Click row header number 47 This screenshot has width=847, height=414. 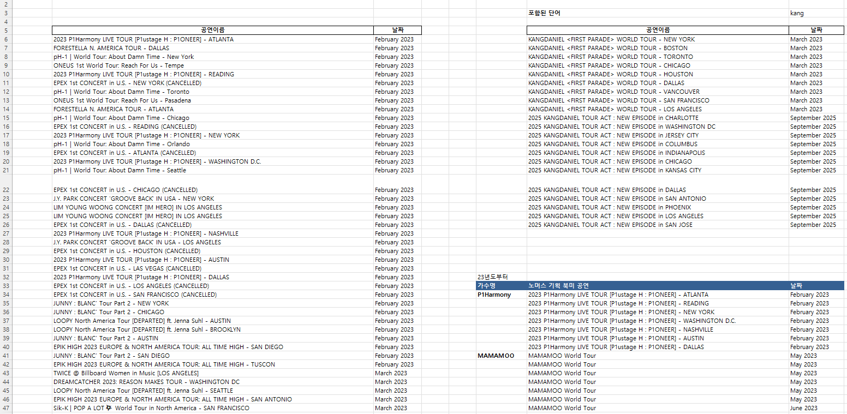click(x=6, y=408)
